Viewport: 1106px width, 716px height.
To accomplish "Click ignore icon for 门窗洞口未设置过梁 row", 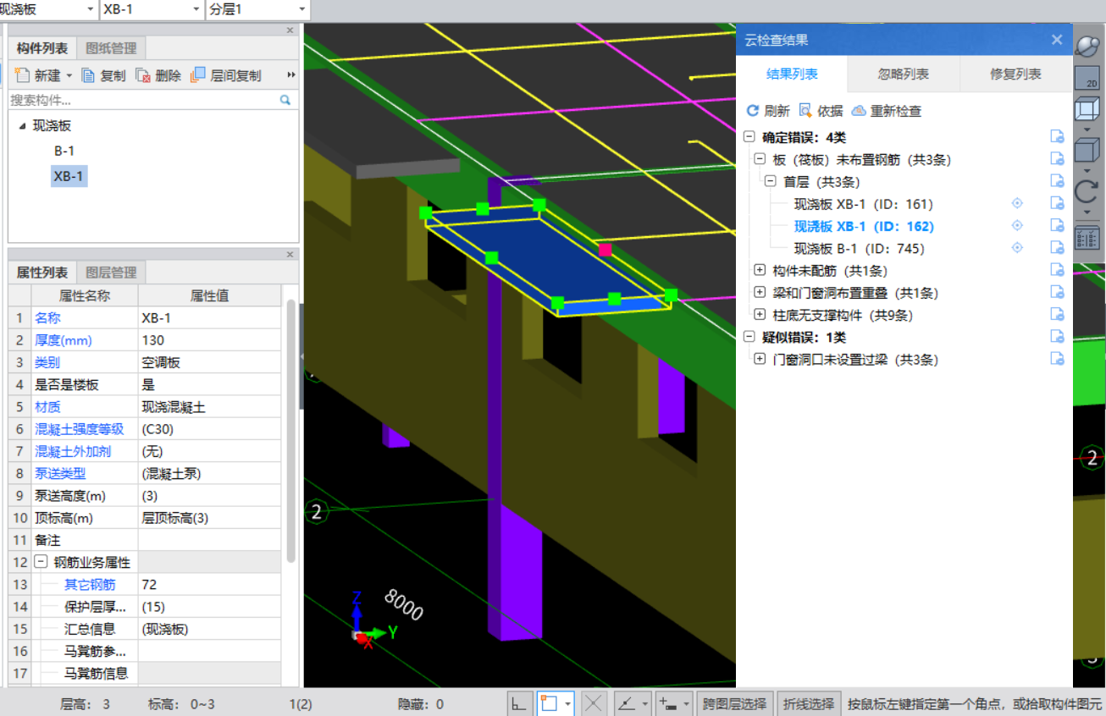I will click(x=1057, y=359).
